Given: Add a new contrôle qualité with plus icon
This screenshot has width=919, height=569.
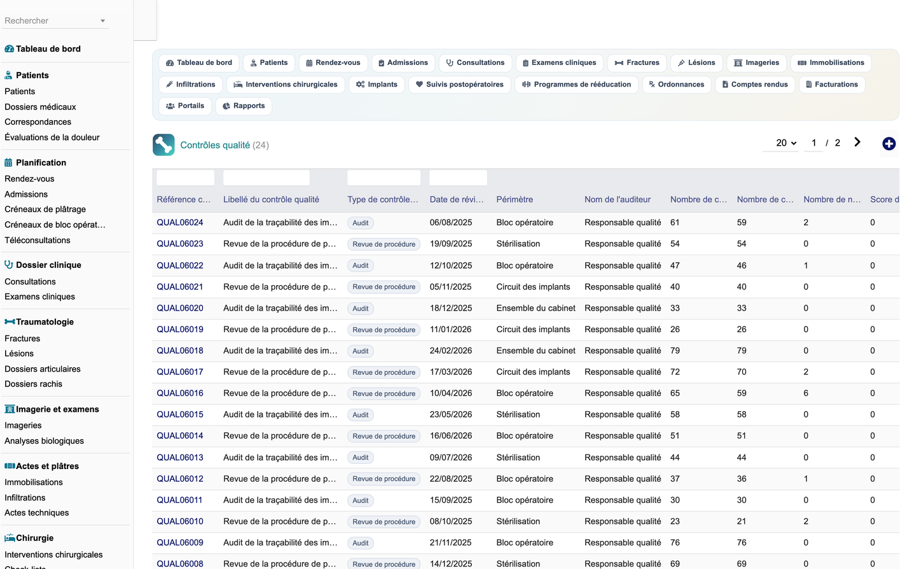Looking at the screenshot, I should coord(889,144).
